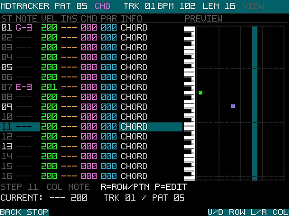Click the INS column header
Screen dimensions: 289x216
(69, 18)
